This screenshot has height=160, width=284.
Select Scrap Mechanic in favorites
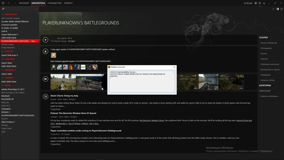point(8,48)
